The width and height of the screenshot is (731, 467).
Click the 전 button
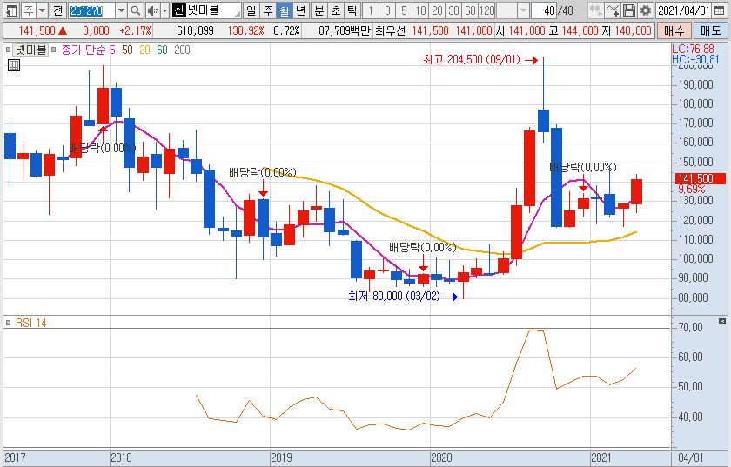point(57,10)
